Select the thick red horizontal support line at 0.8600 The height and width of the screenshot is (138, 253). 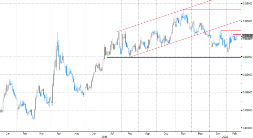pos(172,57)
